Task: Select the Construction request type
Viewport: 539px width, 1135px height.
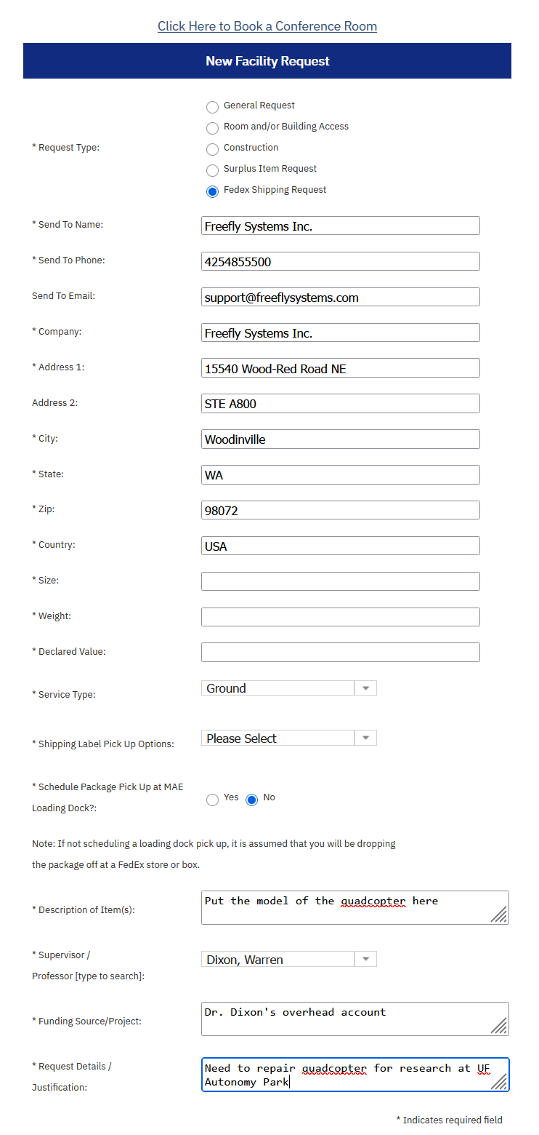Action: [x=212, y=149]
